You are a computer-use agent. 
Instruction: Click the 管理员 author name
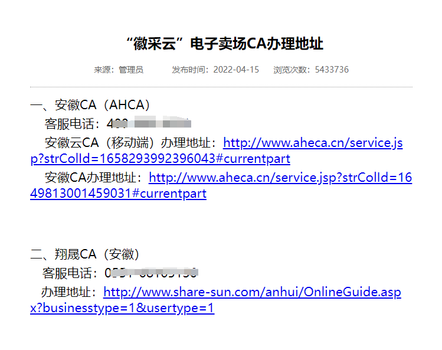pyautogui.click(x=131, y=70)
